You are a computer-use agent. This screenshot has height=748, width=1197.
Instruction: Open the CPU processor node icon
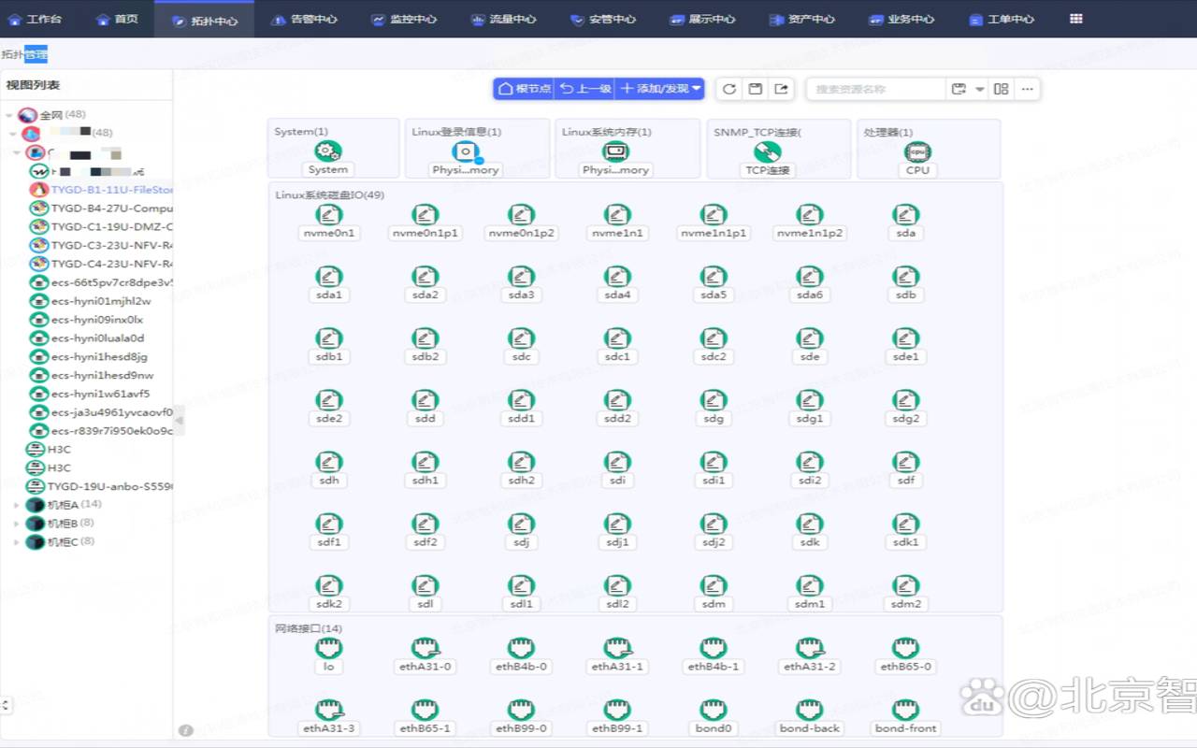(917, 151)
